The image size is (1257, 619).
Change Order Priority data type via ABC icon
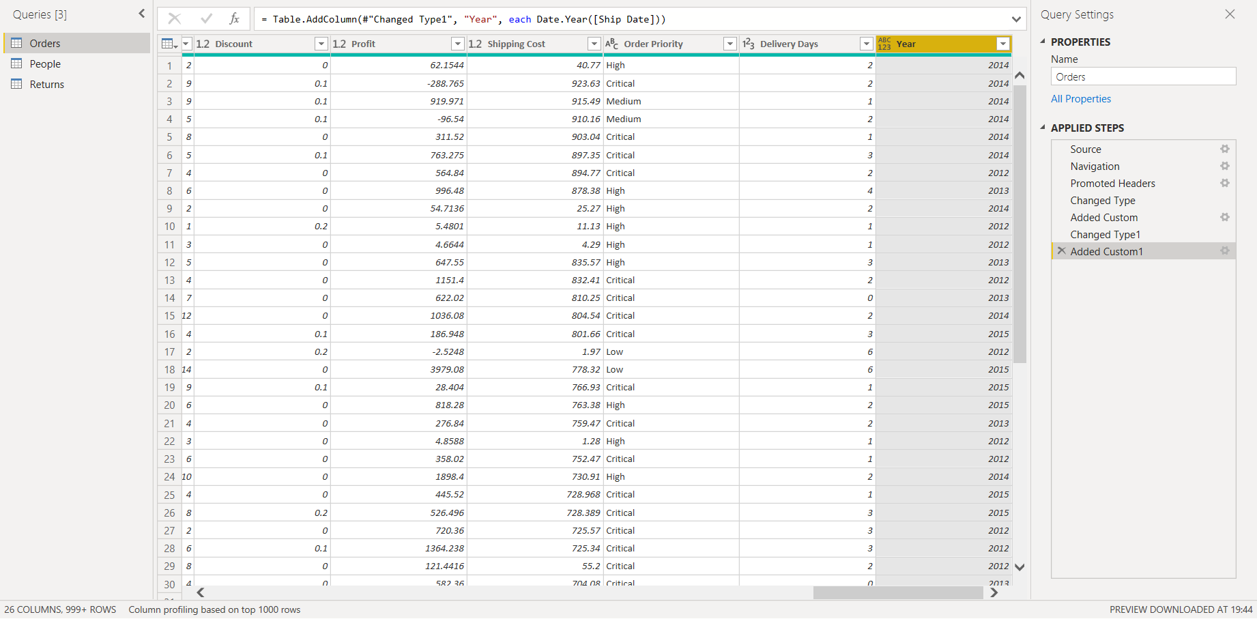pos(612,43)
